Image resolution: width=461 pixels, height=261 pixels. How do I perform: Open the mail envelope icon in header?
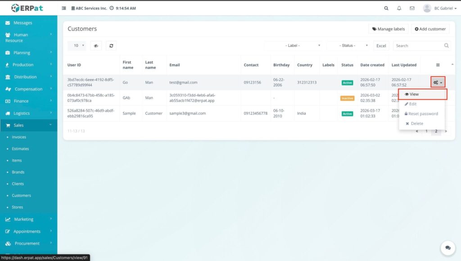412,8
